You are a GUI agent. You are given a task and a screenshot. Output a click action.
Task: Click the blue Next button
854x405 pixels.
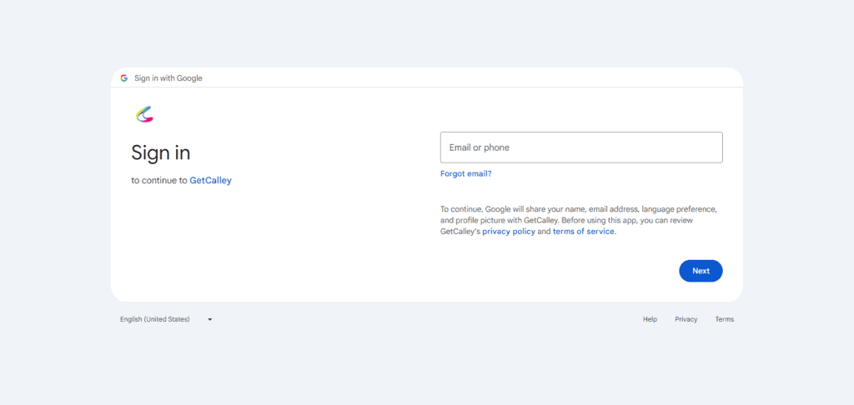point(701,271)
